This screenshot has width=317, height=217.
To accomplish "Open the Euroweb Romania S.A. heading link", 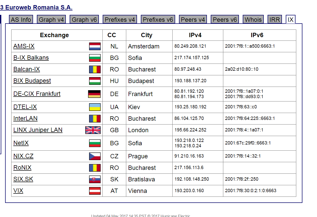I will (36, 7).
